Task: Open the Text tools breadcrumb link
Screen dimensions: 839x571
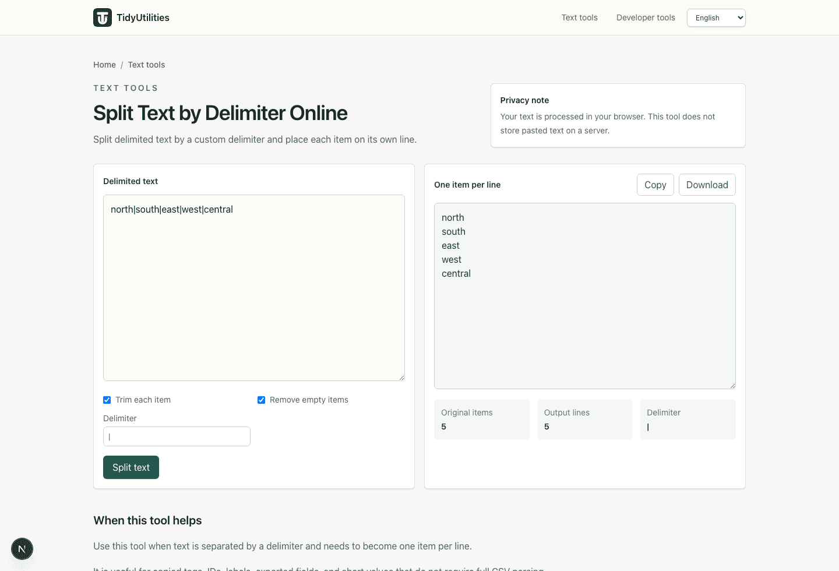Action: (x=146, y=65)
